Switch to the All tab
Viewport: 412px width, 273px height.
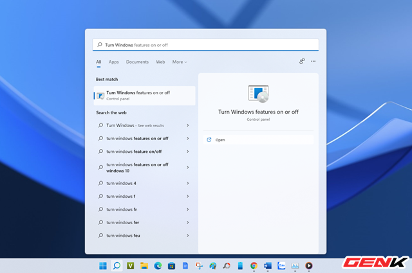point(98,62)
